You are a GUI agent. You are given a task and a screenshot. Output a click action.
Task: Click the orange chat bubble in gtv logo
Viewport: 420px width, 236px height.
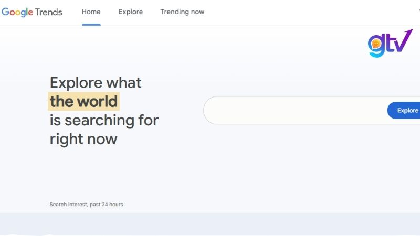click(x=375, y=45)
